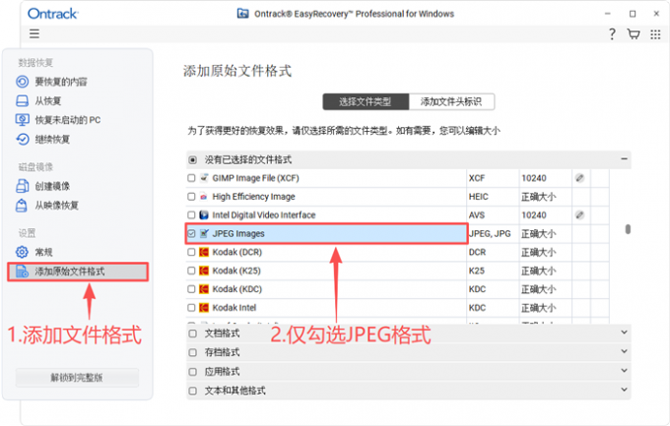Select 继续恢复 in sidebar
Viewport: 670px width, 426px height.
click(52, 139)
